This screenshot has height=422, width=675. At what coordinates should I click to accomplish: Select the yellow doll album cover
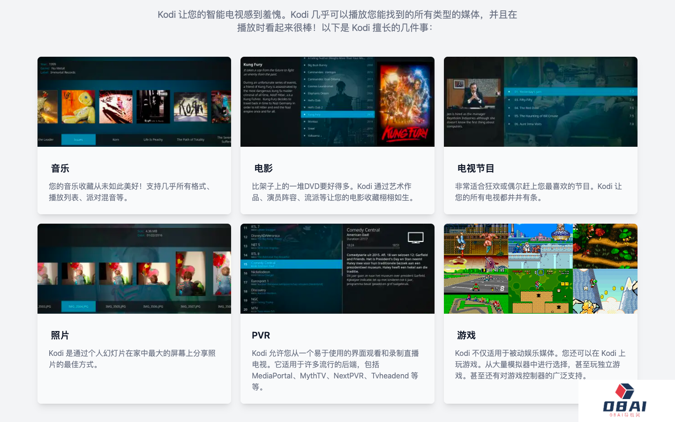click(78, 106)
